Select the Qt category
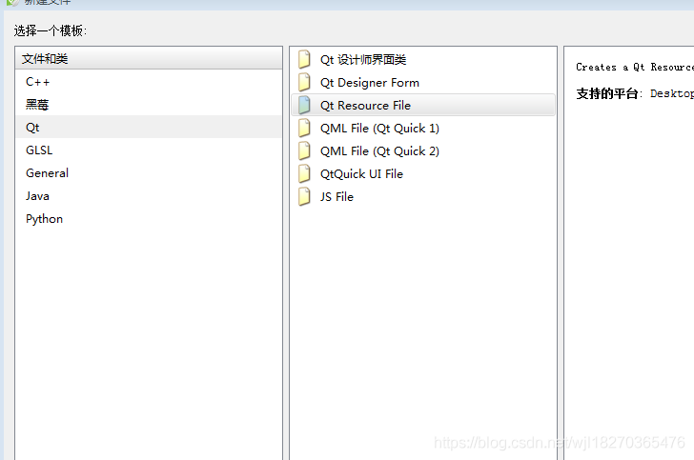Viewport: 694px width, 460px height. [149, 128]
